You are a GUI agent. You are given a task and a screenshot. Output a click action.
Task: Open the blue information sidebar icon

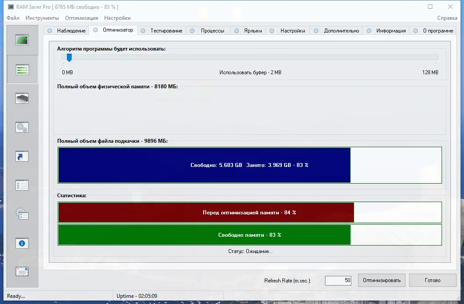pyautogui.click(x=22, y=243)
